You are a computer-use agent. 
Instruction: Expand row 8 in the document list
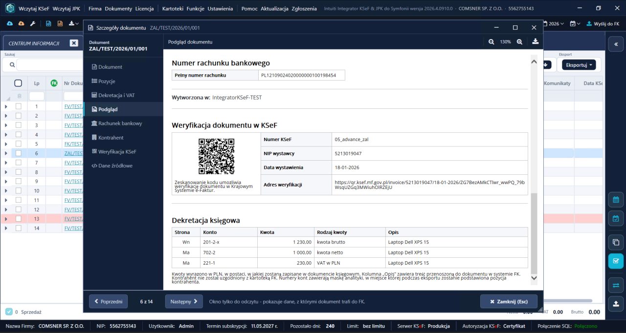[x=6, y=172]
